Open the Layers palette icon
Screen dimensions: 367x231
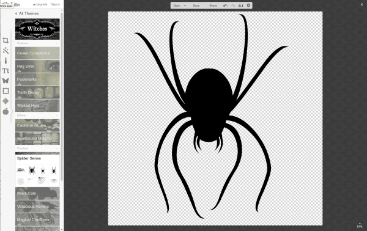point(240,5)
